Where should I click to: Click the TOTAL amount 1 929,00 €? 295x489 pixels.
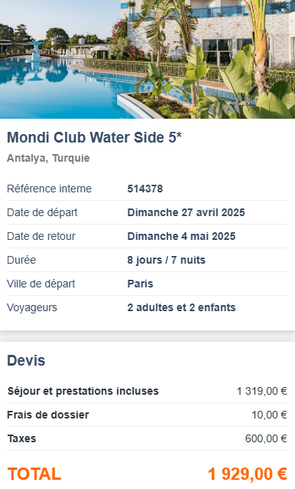tap(247, 474)
